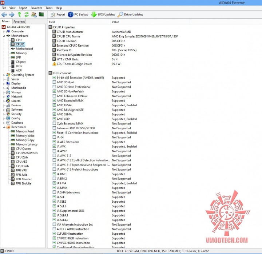The height and width of the screenshot is (254, 262).
Task: Toggle the AMD XOP checkbox
Action: tap(54, 119)
